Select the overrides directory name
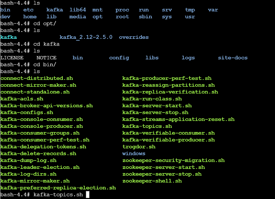The width and height of the screenshot is (275, 199). tap(133, 37)
